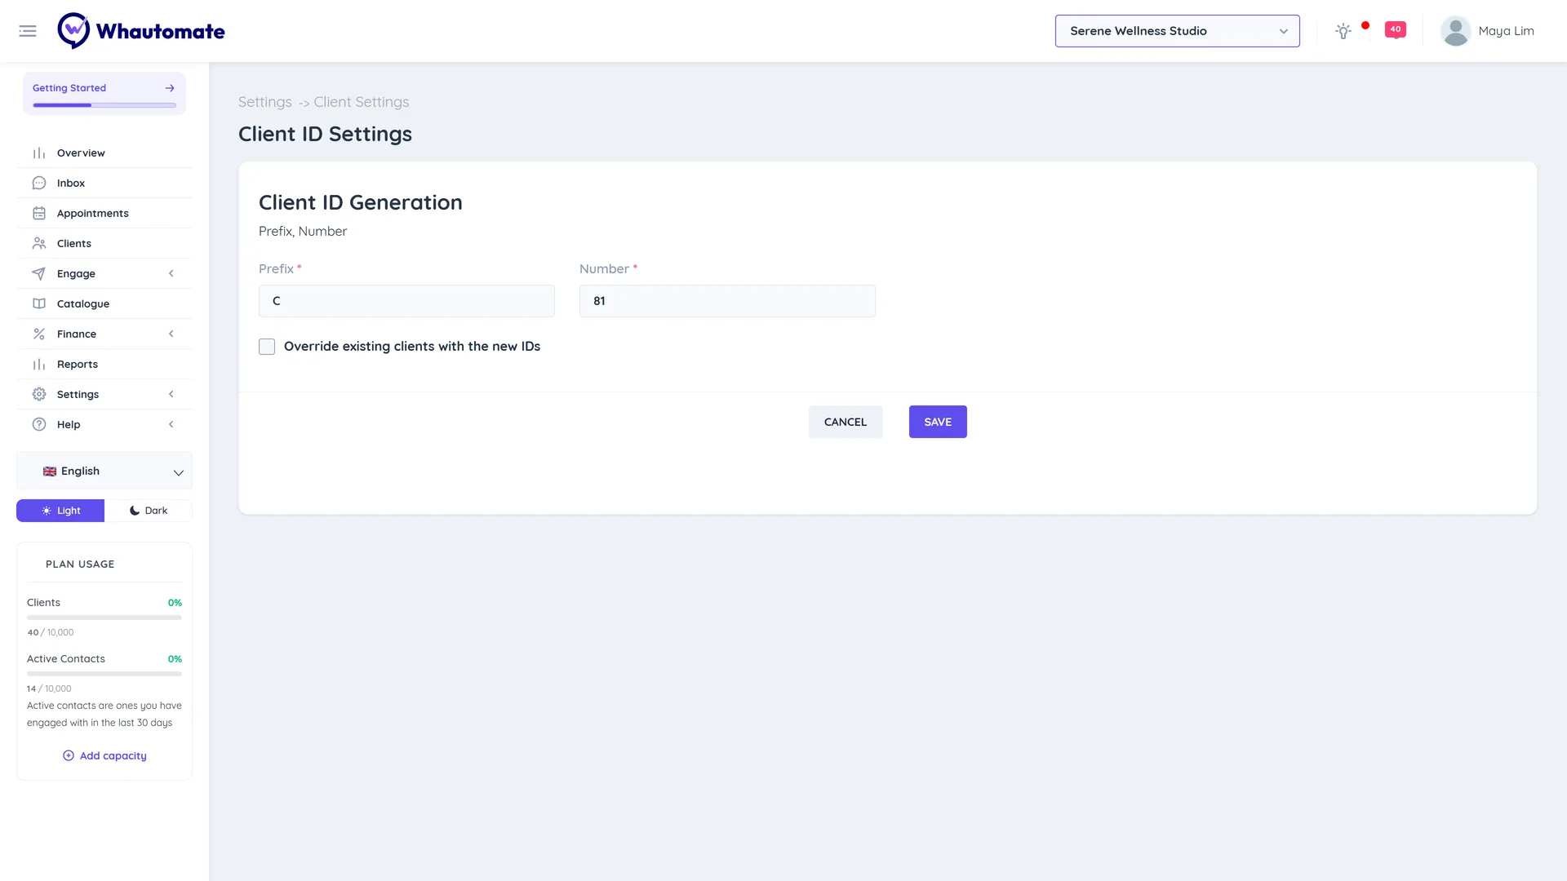Image resolution: width=1567 pixels, height=881 pixels.
Task: Click the Add capacity plus icon
Action: point(69,756)
